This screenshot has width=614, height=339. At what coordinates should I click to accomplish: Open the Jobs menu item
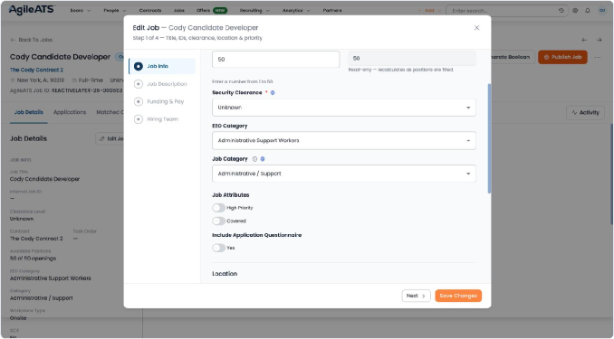tap(179, 11)
